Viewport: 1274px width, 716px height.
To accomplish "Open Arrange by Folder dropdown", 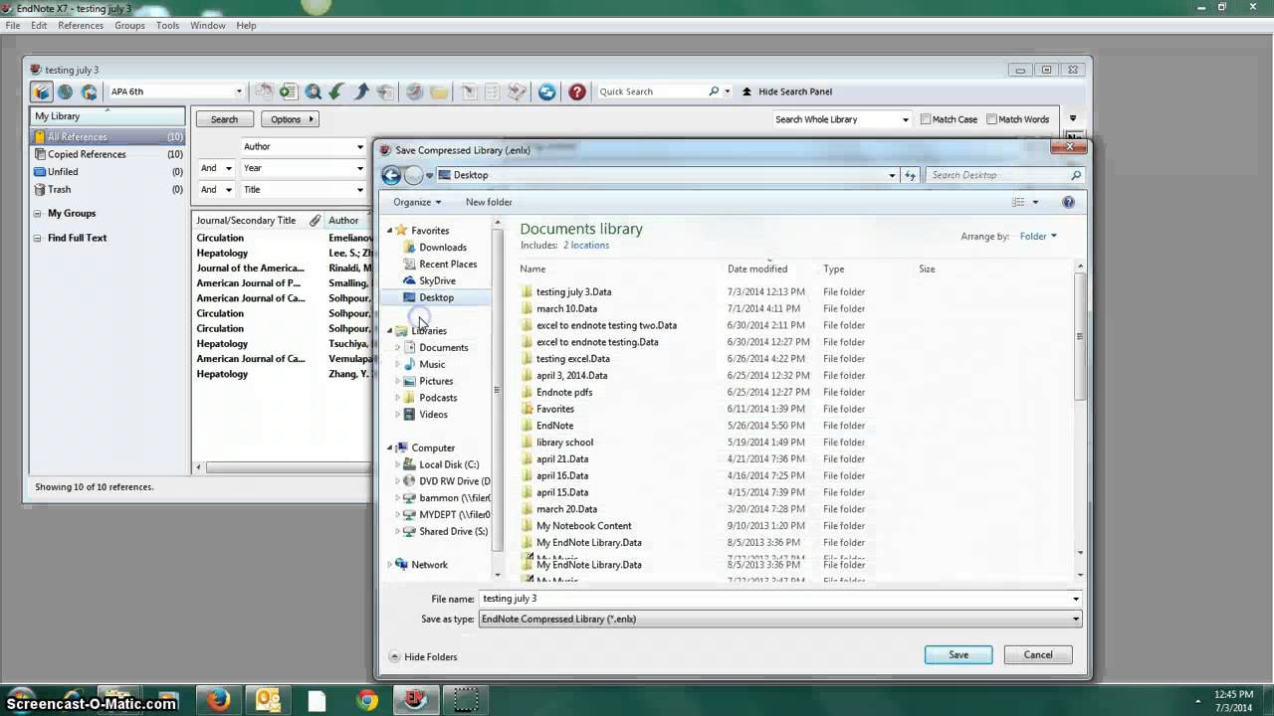I will 1038,237.
